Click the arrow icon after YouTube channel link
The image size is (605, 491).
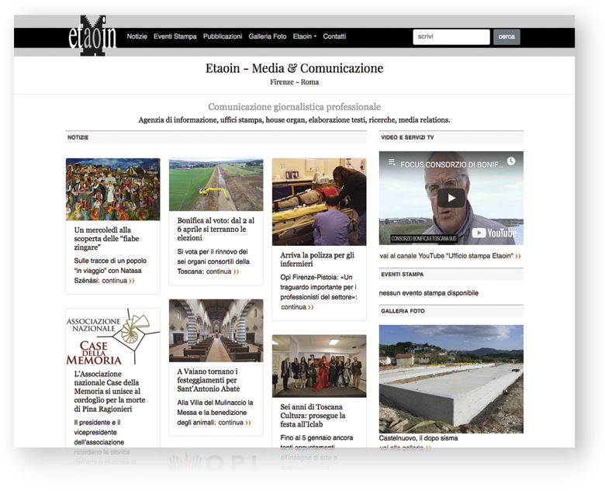518,256
